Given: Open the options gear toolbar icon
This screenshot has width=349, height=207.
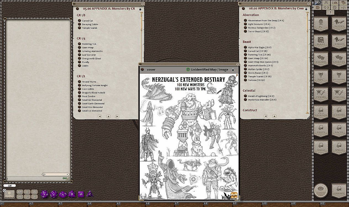Looking at the screenshot, I should click(335, 7).
